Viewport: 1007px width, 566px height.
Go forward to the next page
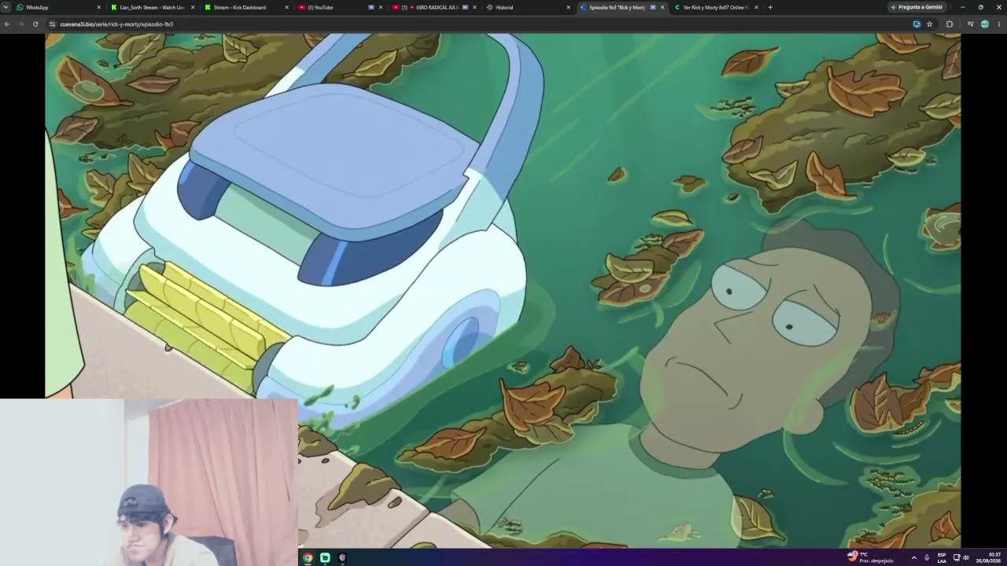click(x=21, y=24)
